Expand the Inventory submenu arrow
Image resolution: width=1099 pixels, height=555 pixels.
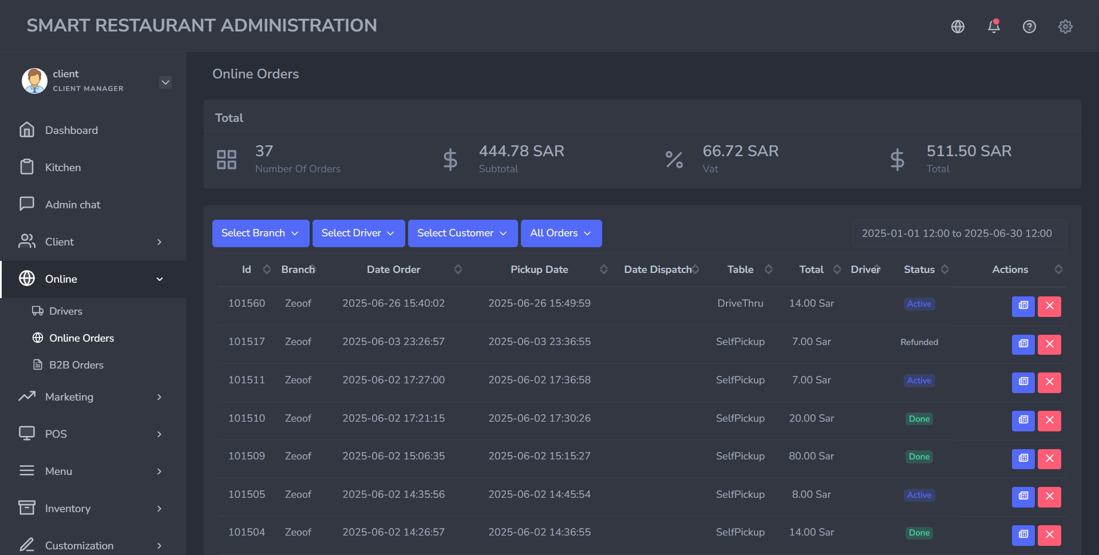tap(159, 509)
